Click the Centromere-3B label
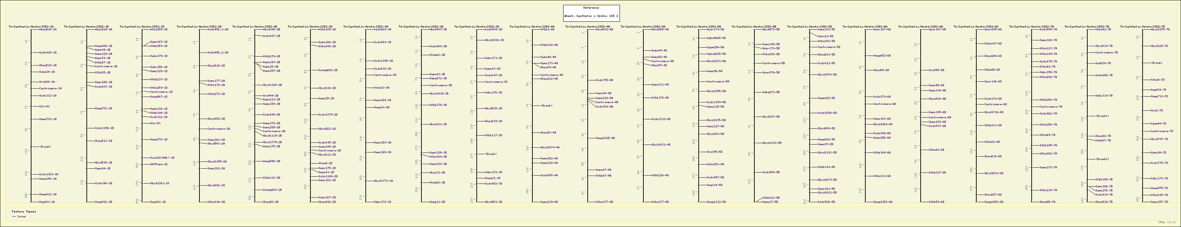 440,85
